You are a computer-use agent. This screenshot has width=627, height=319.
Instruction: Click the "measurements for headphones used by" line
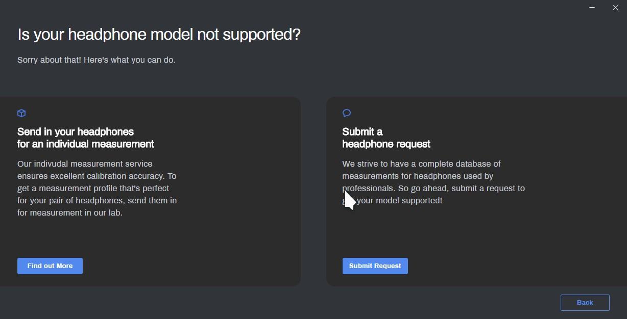click(417, 176)
